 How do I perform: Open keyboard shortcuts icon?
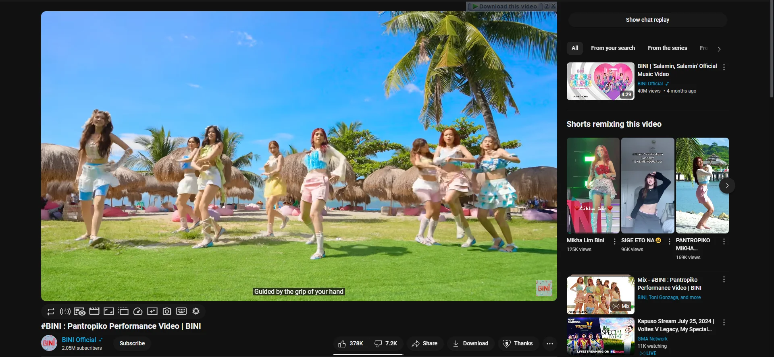pyautogui.click(x=181, y=312)
